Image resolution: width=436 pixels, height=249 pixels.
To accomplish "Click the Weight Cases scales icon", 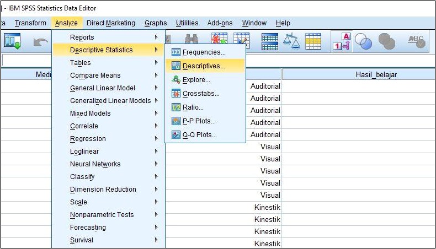I will 291,41.
